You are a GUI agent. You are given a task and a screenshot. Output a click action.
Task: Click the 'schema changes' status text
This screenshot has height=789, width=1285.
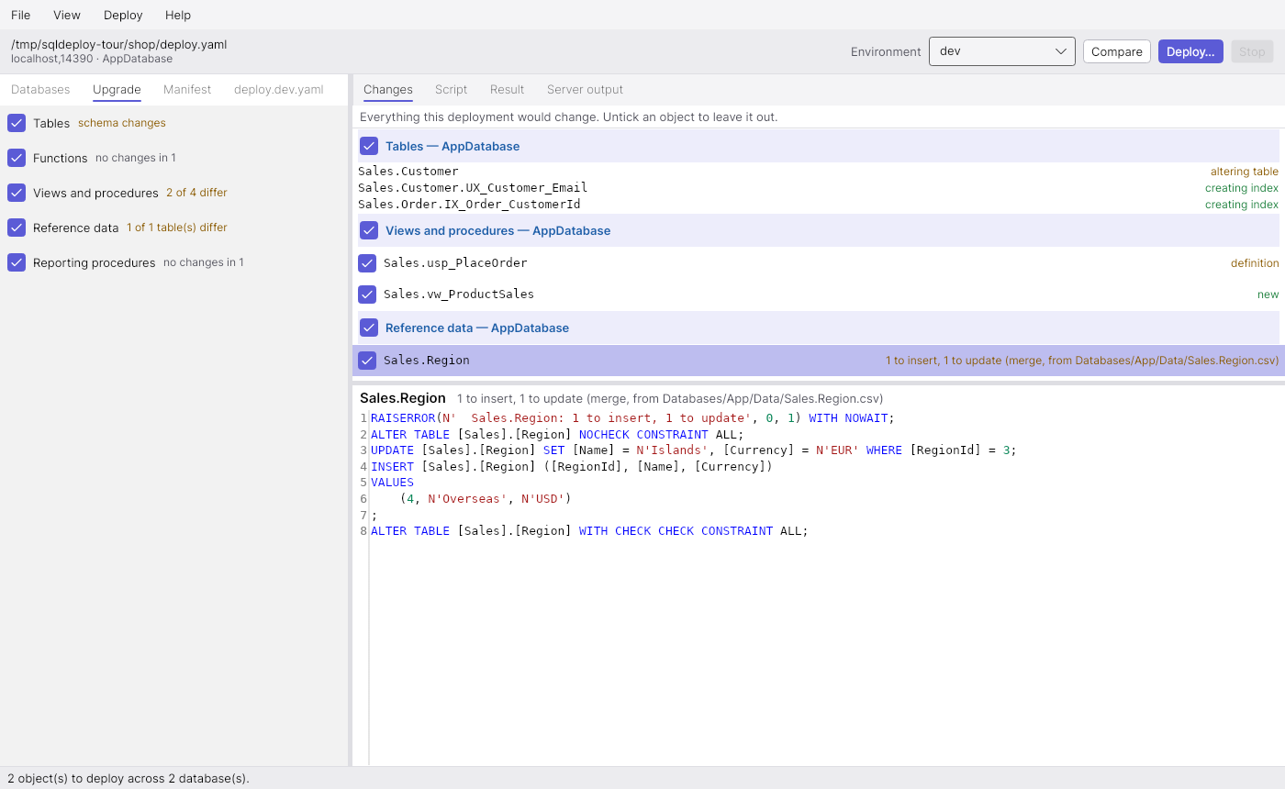pyautogui.click(x=122, y=123)
